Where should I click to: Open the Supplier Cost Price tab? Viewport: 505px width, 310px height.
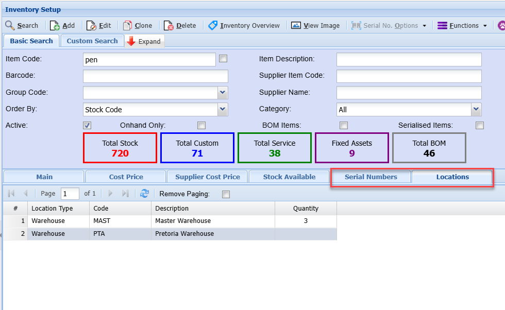click(207, 177)
